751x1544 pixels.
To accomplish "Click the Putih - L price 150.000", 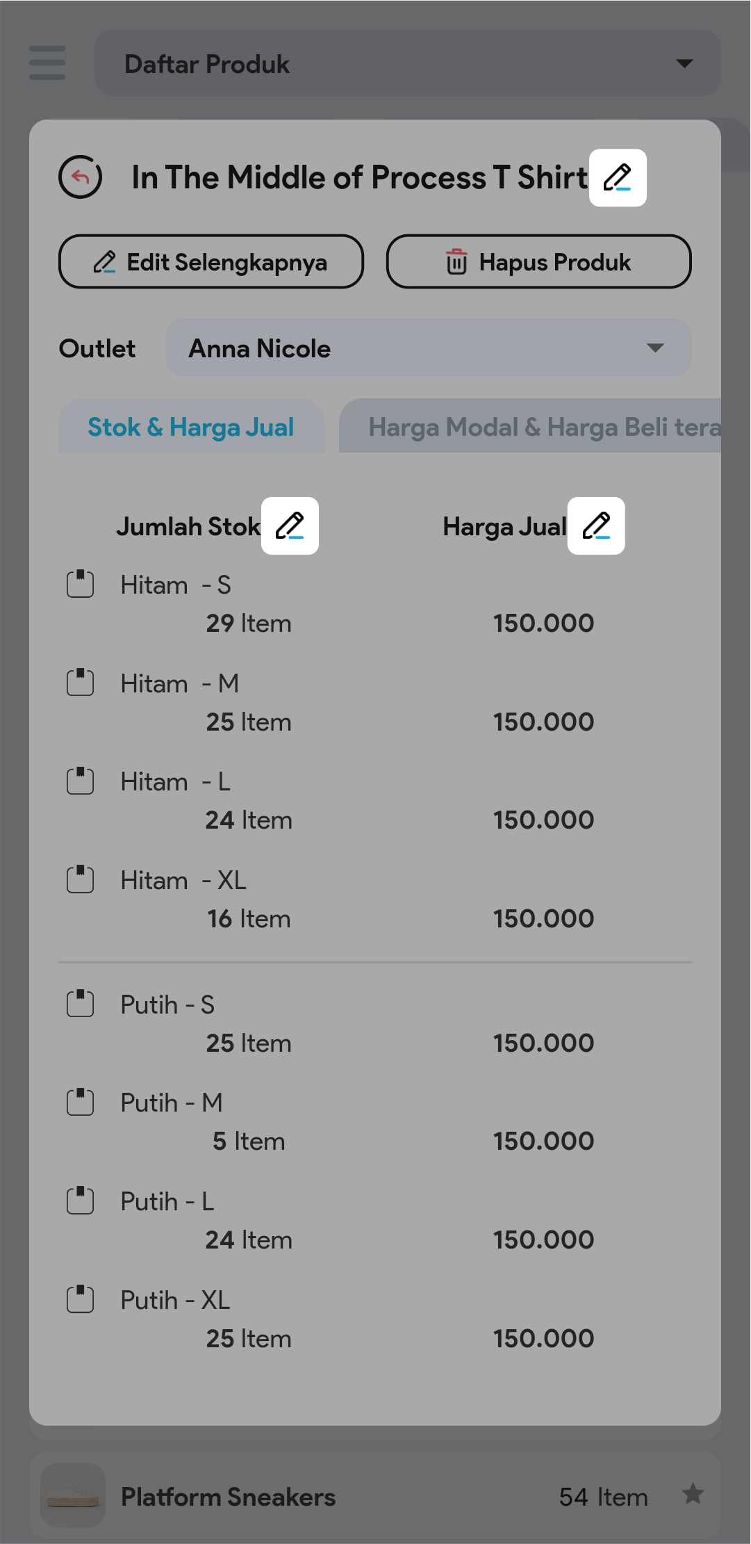I will 543,1240.
